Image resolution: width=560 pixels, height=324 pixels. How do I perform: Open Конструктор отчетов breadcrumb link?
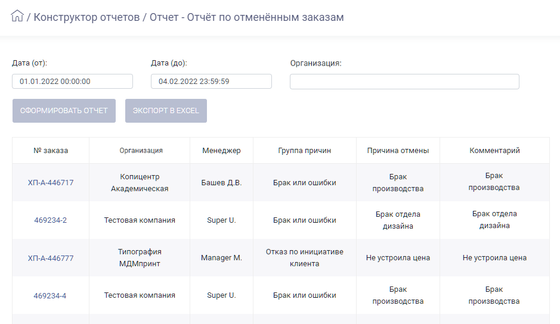pos(86,17)
